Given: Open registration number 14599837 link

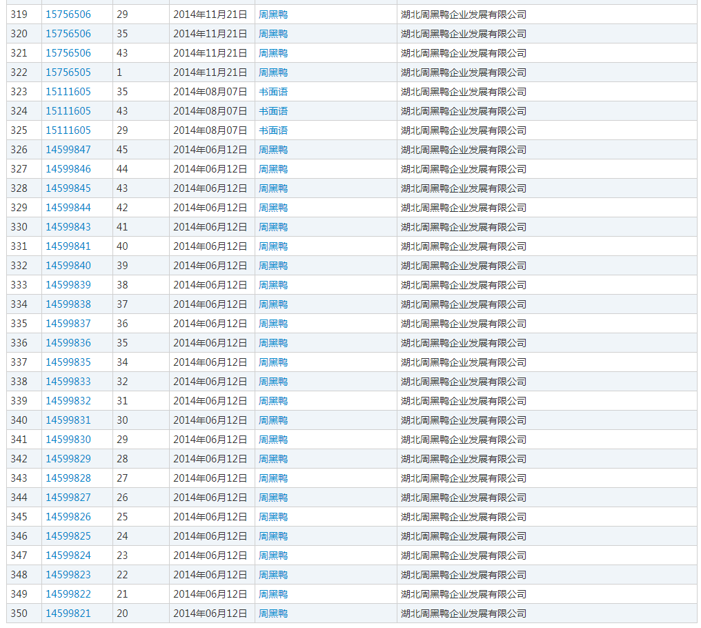Looking at the screenshot, I should (68, 324).
